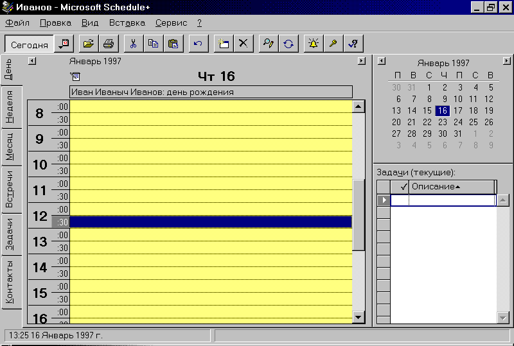Click the Schedule+ window title bar icon
The height and width of the screenshot is (346, 514).
pos(8,7)
